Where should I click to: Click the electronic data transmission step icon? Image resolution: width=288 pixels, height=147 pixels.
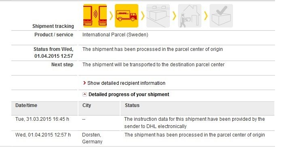click(x=95, y=16)
